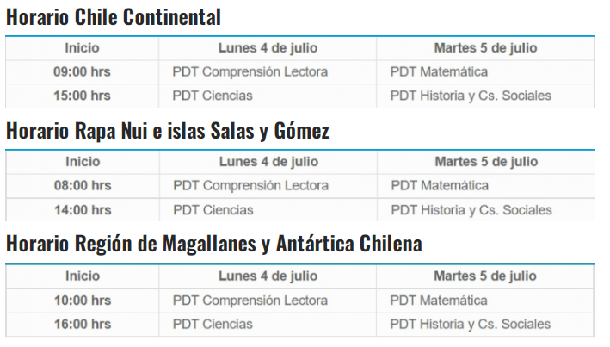Viewport: 610px width, 347px height.
Task: Click PDT Matemática in the Rapa Nui table
Action: coord(440,186)
